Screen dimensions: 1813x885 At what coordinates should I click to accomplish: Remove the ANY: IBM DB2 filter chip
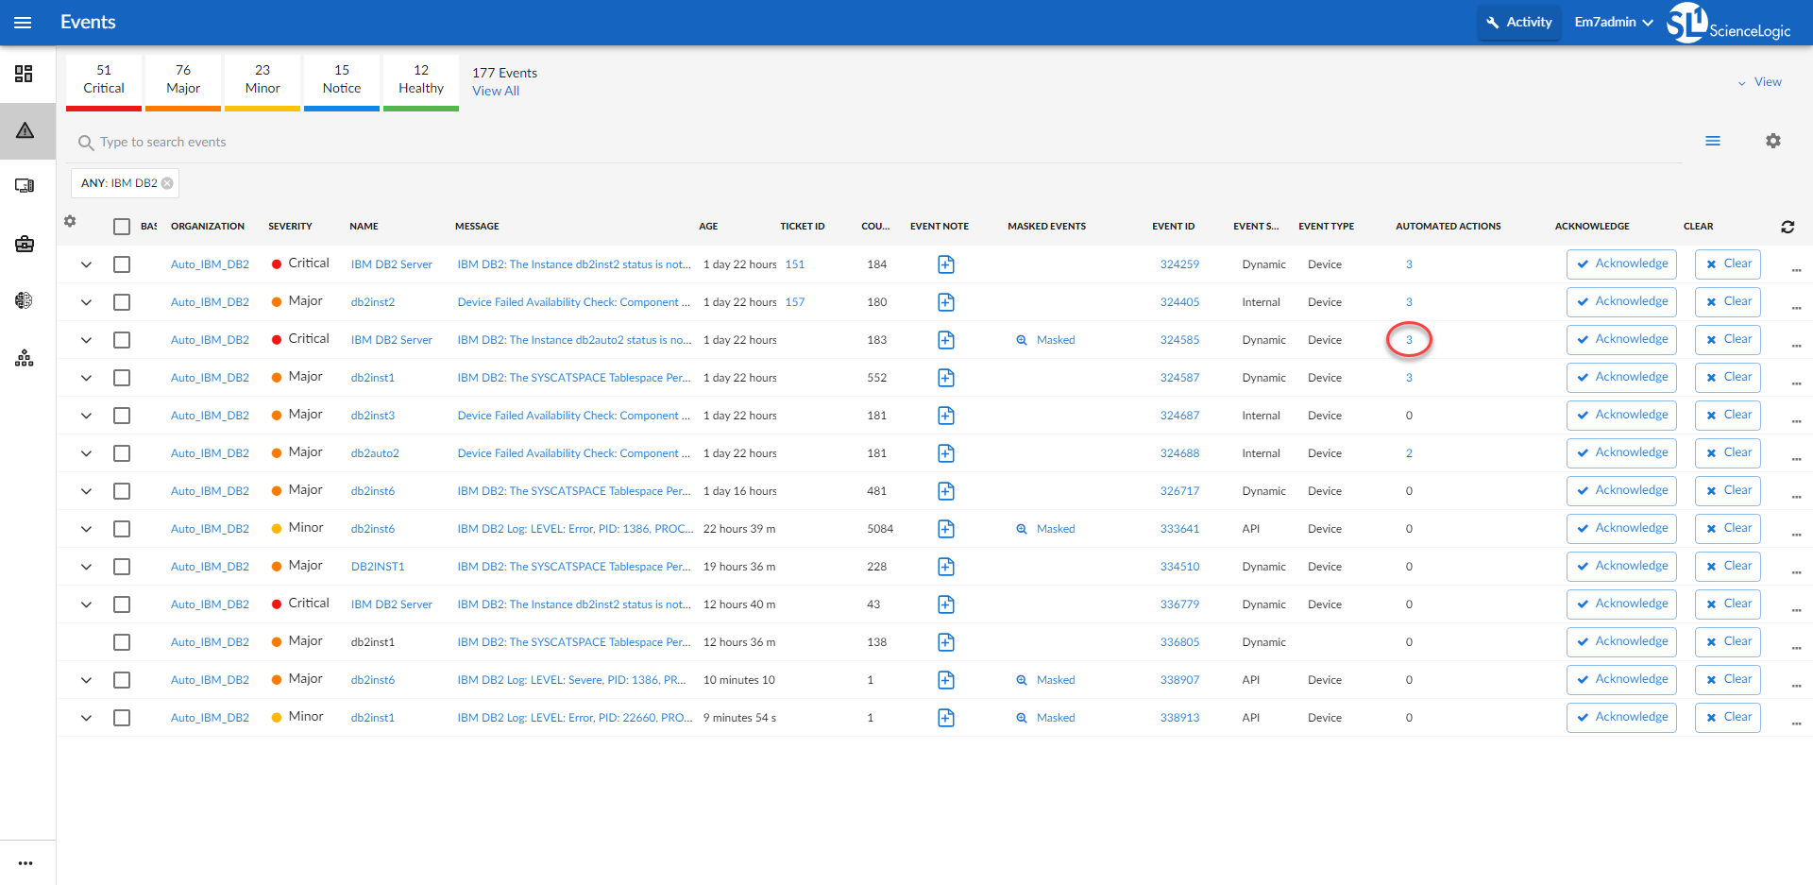[x=167, y=183]
